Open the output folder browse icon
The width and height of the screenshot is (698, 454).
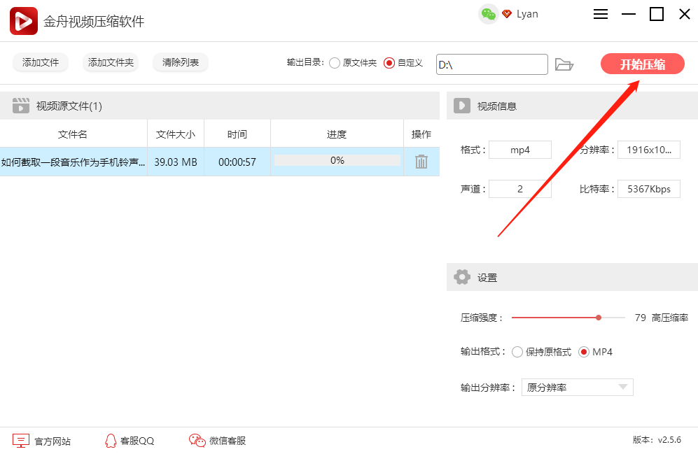[x=564, y=64]
